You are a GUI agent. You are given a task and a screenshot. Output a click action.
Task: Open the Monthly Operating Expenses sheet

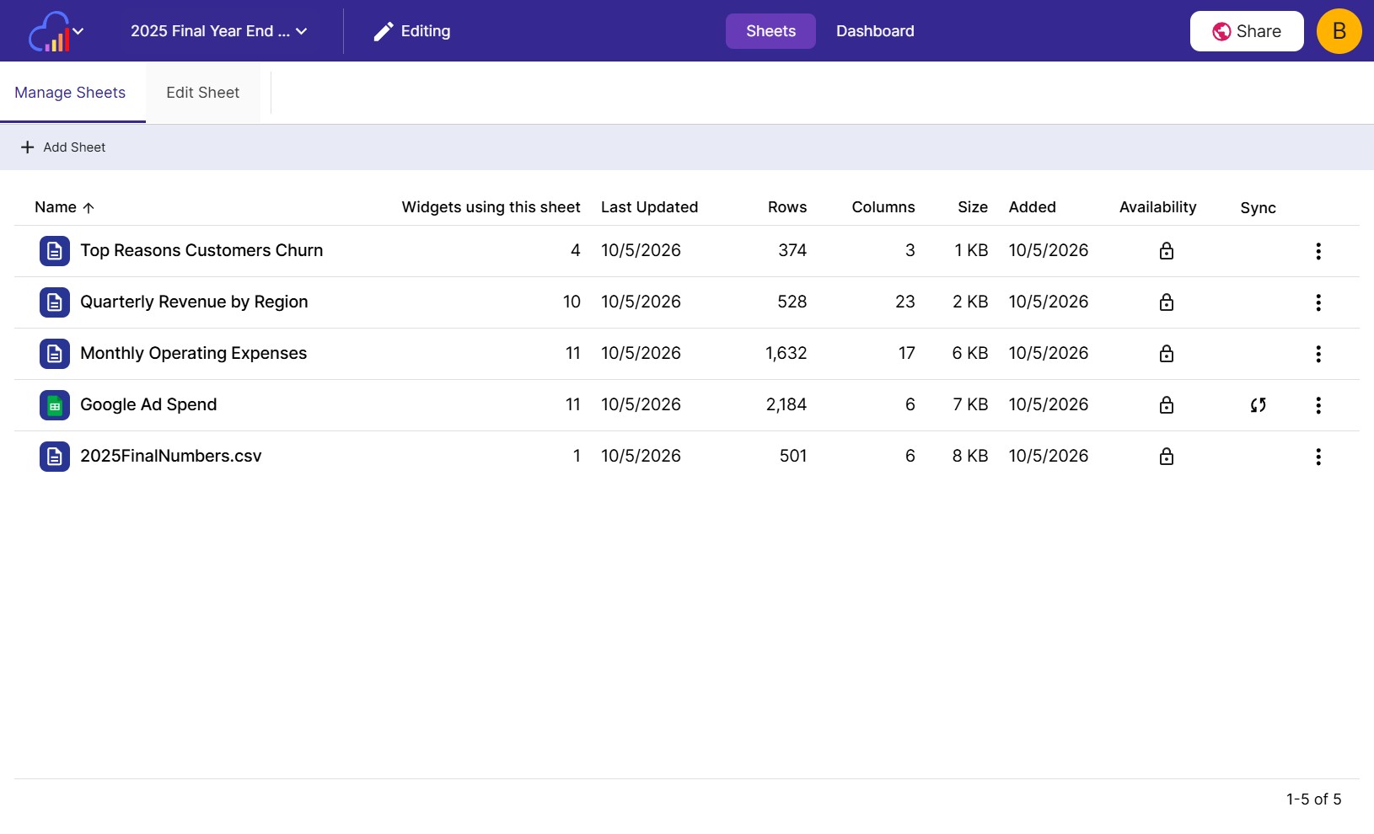click(193, 353)
